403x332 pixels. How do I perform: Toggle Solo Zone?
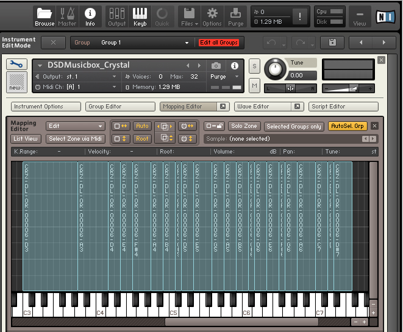pyautogui.click(x=244, y=126)
